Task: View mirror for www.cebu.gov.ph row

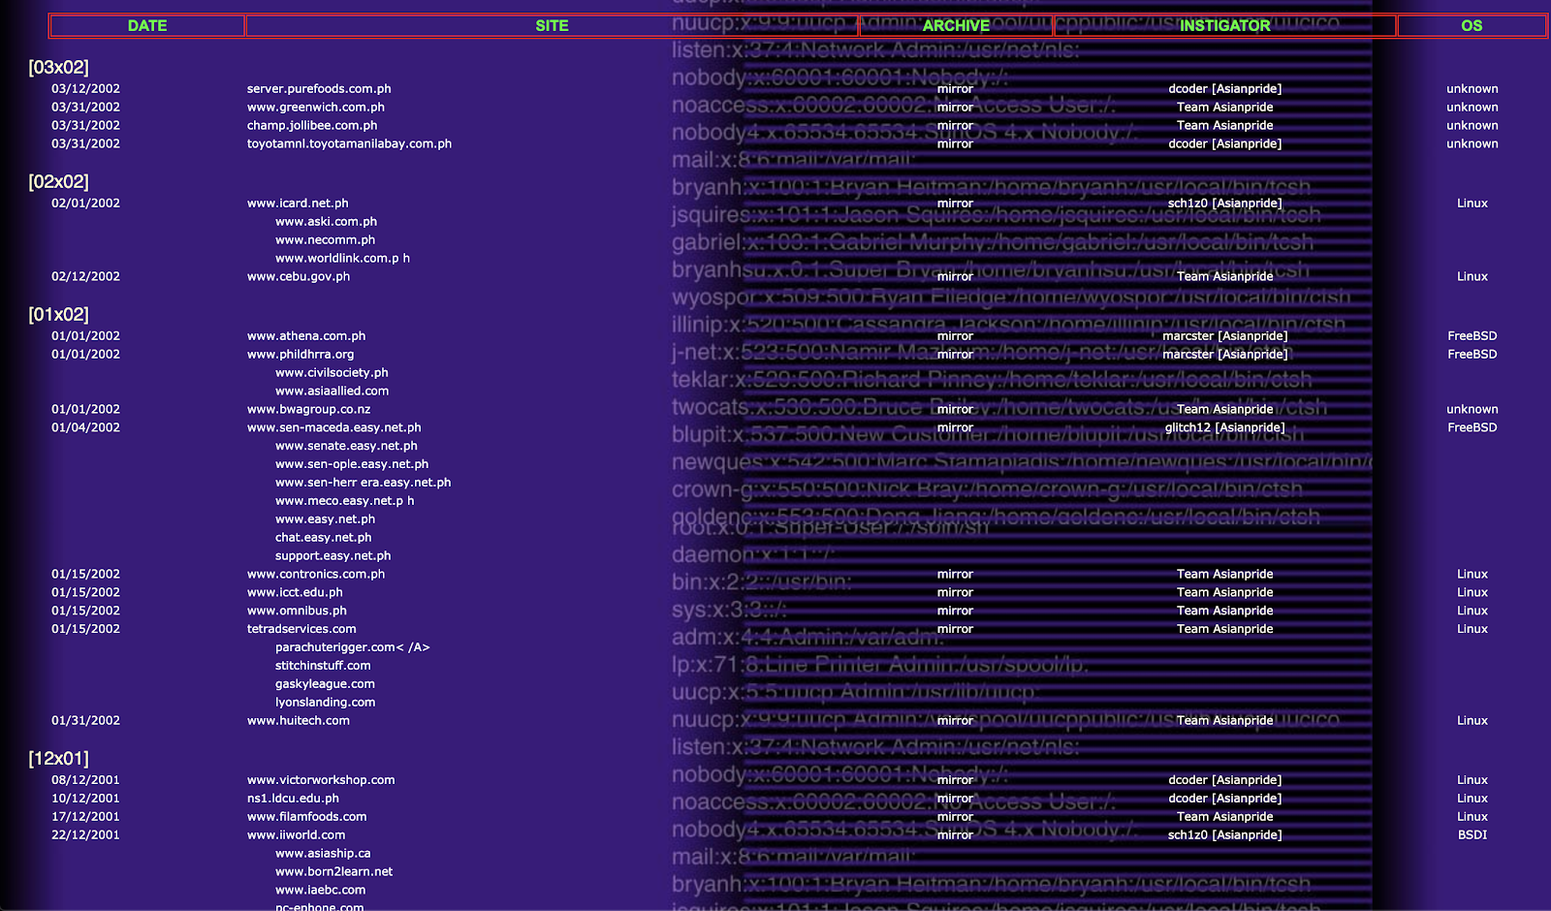Action: point(955,277)
